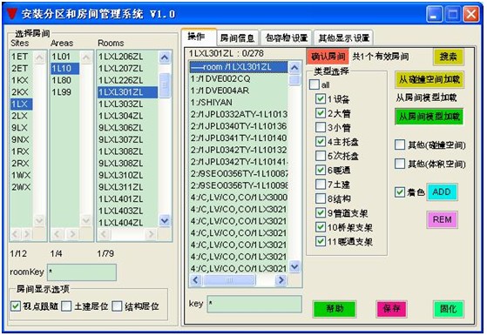Select room '1LXL206ZL' in Rooms list
The height and width of the screenshot is (336, 487).
(x=127, y=57)
